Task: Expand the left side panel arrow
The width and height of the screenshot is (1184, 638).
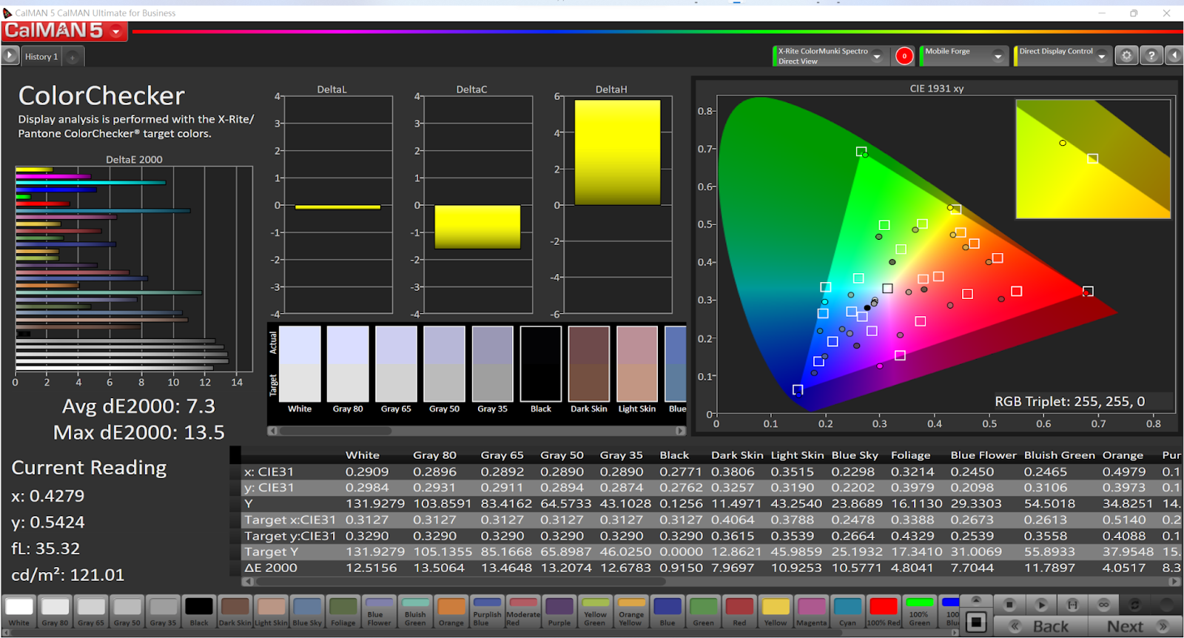Action: point(10,56)
